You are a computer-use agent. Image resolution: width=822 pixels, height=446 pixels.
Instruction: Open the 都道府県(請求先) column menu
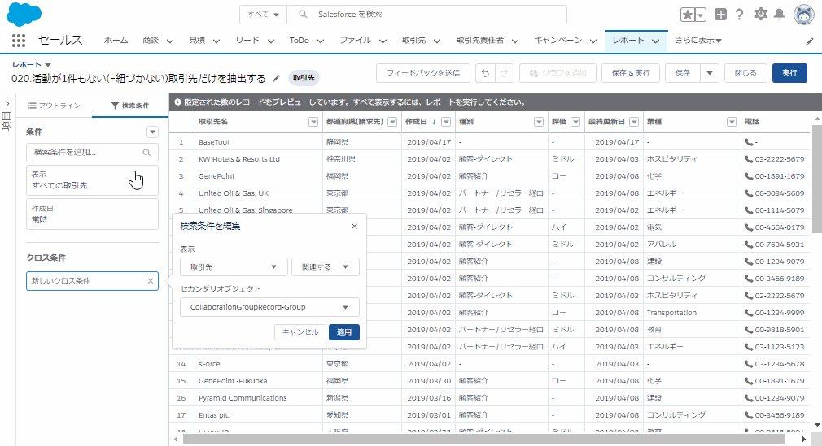(392, 122)
